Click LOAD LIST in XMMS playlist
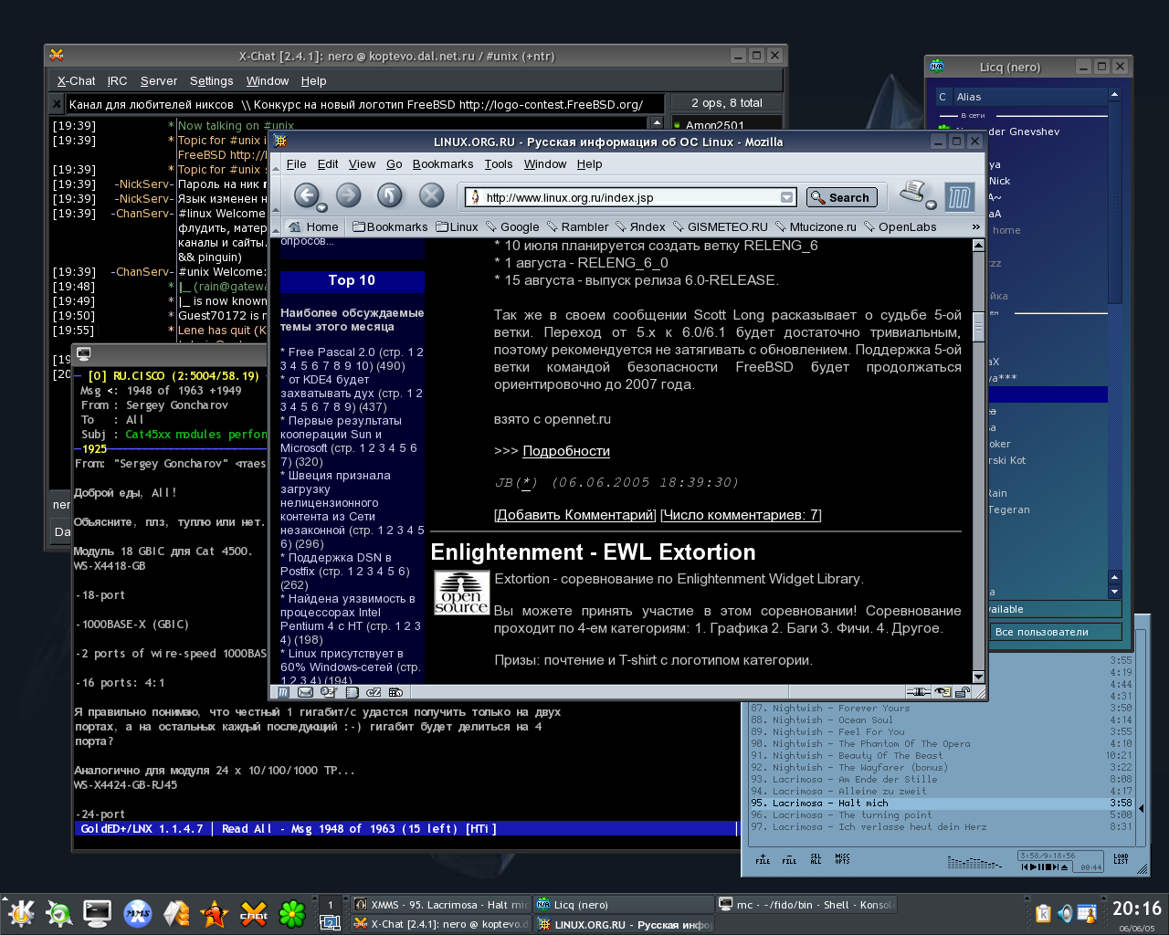Image resolution: width=1169 pixels, height=935 pixels. (x=1121, y=859)
